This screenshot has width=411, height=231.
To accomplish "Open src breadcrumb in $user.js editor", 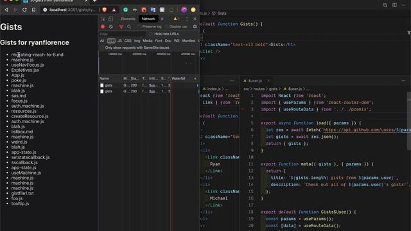I will pos(247,89).
